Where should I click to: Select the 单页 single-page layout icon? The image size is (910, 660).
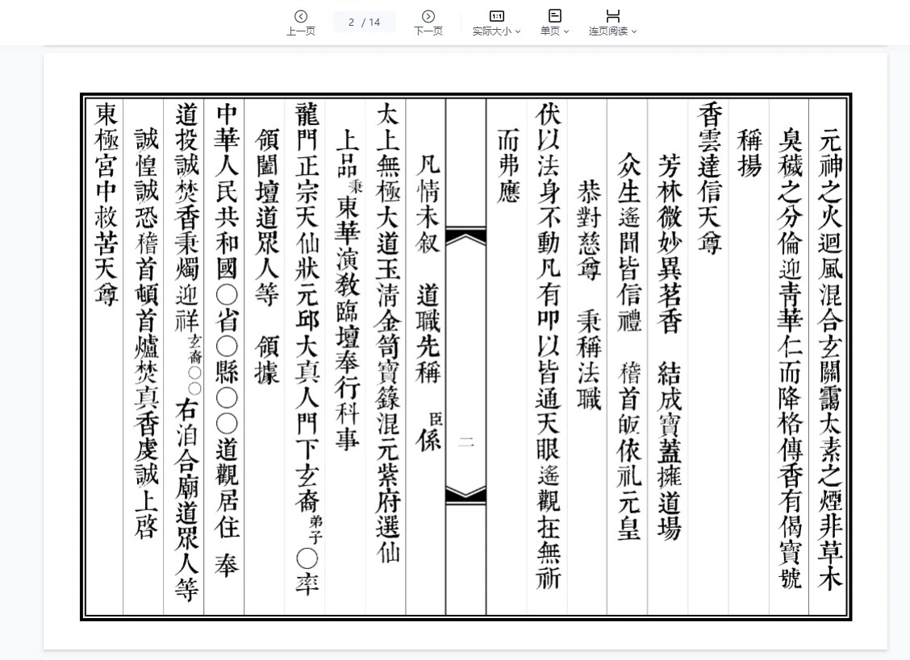pyautogui.click(x=554, y=15)
